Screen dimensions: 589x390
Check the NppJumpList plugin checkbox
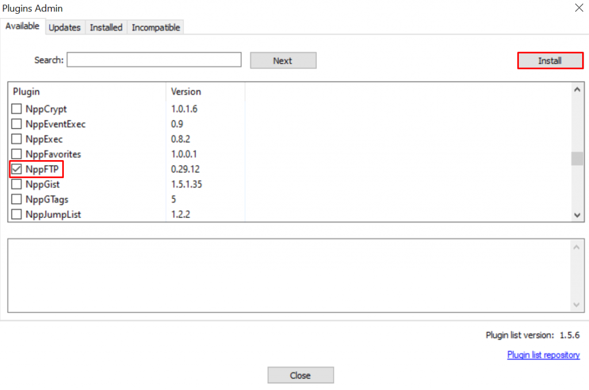pos(17,214)
